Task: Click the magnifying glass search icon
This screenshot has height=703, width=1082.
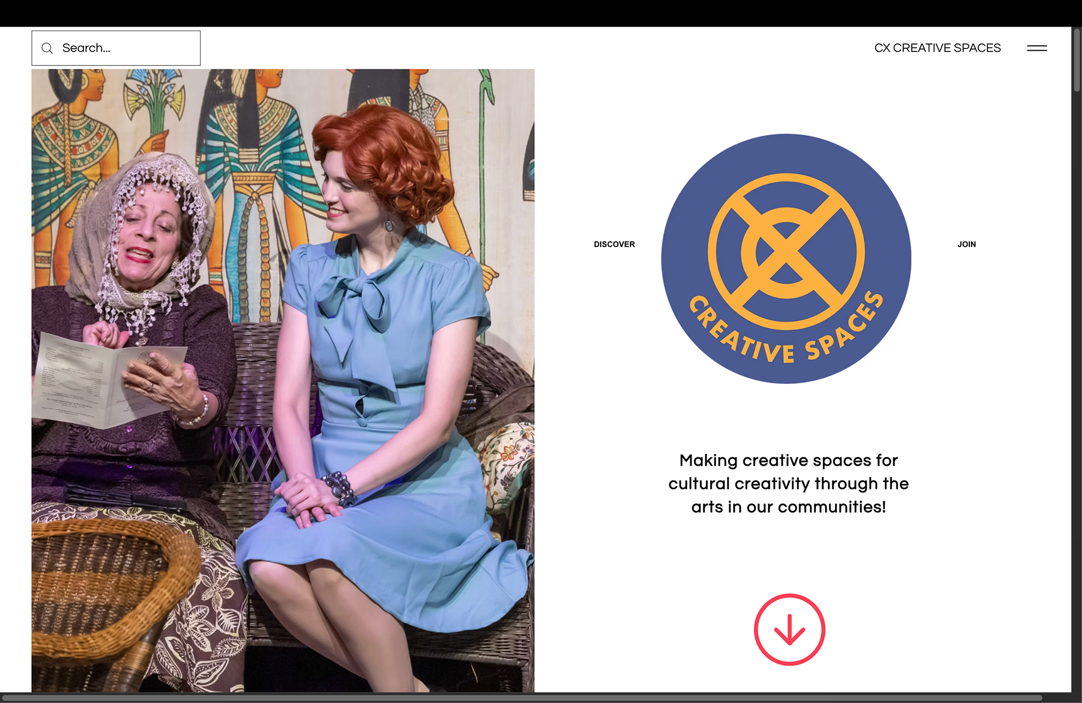Action: pos(47,48)
